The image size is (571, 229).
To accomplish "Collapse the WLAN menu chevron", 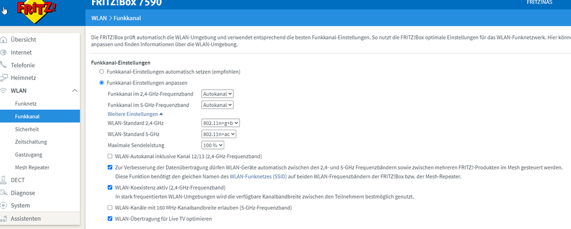I will pos(74,90).
